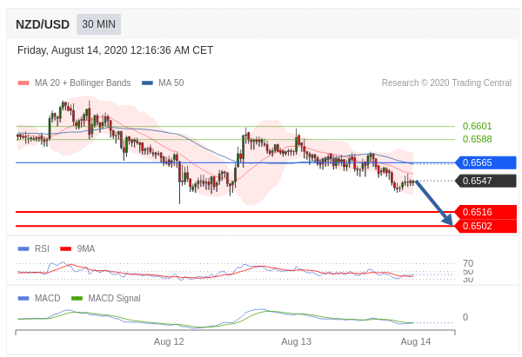Toggle the RSI legend label
The height and width of the screenshot is (357, 522).
(x=42, y=248)
